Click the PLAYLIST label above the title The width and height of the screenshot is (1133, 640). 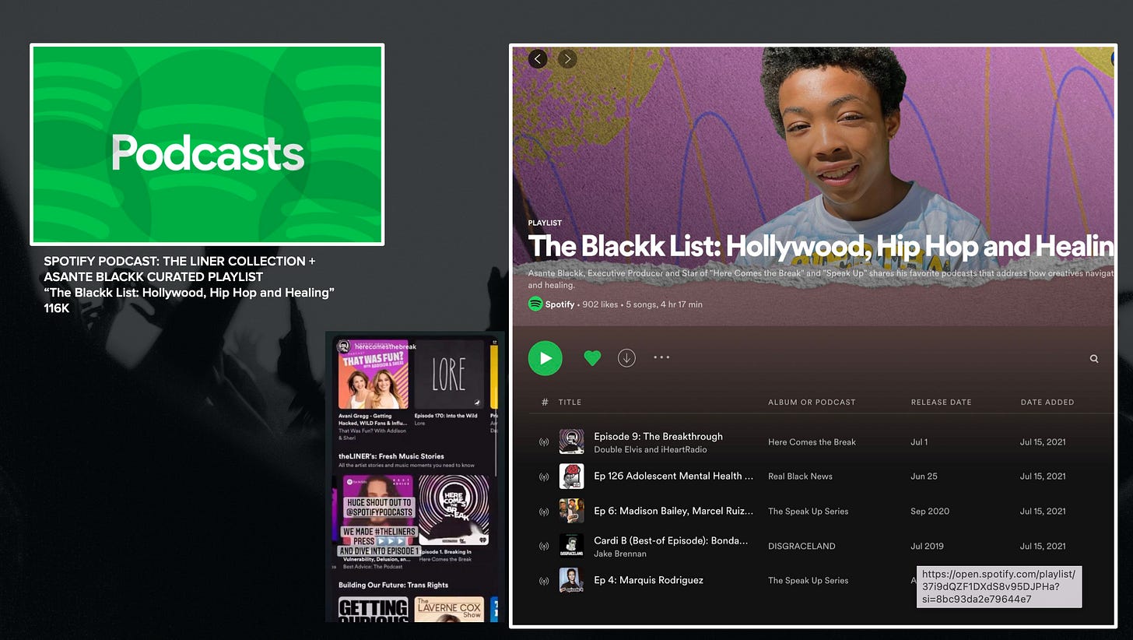point(545,223)
